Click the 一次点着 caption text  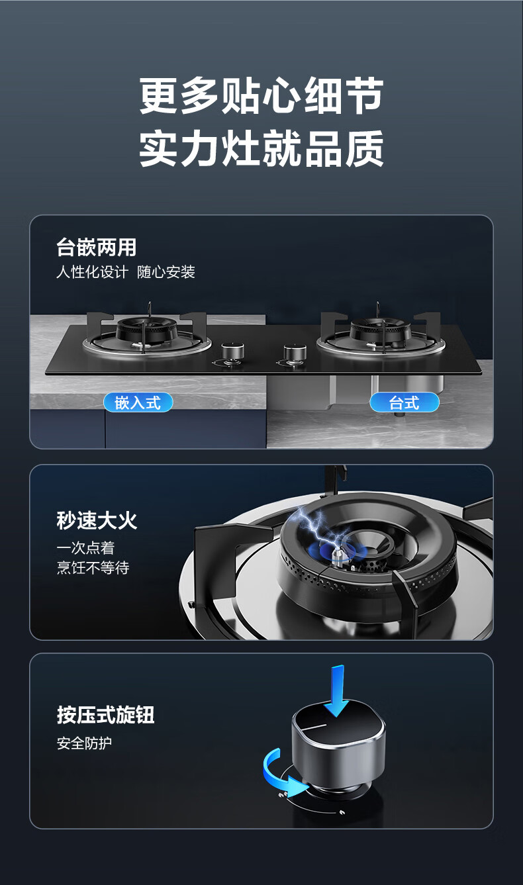85,548
